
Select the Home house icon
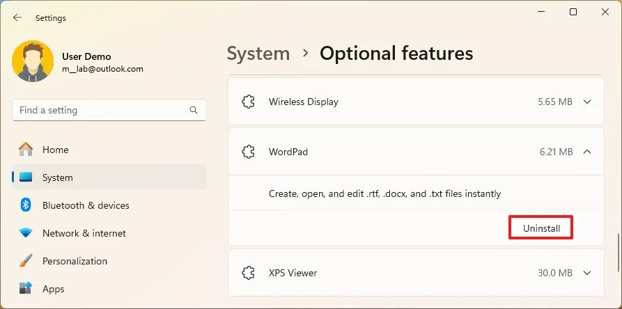coord(26,150)
